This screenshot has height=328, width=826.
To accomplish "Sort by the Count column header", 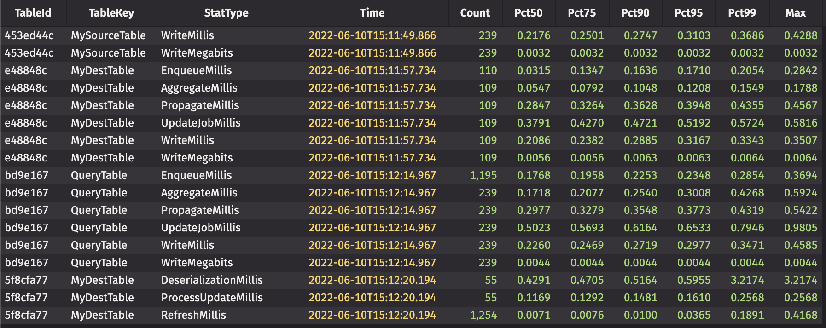I will [475, 13].
